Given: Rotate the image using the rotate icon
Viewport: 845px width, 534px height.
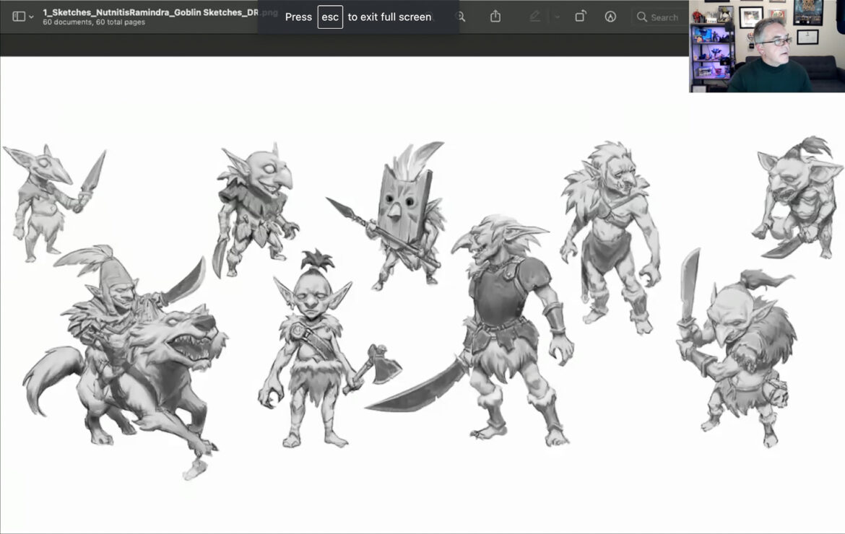Looking at the screenshot, I should point(580,17).
